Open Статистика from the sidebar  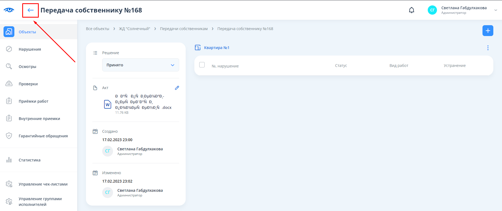(x=30, y=160)
